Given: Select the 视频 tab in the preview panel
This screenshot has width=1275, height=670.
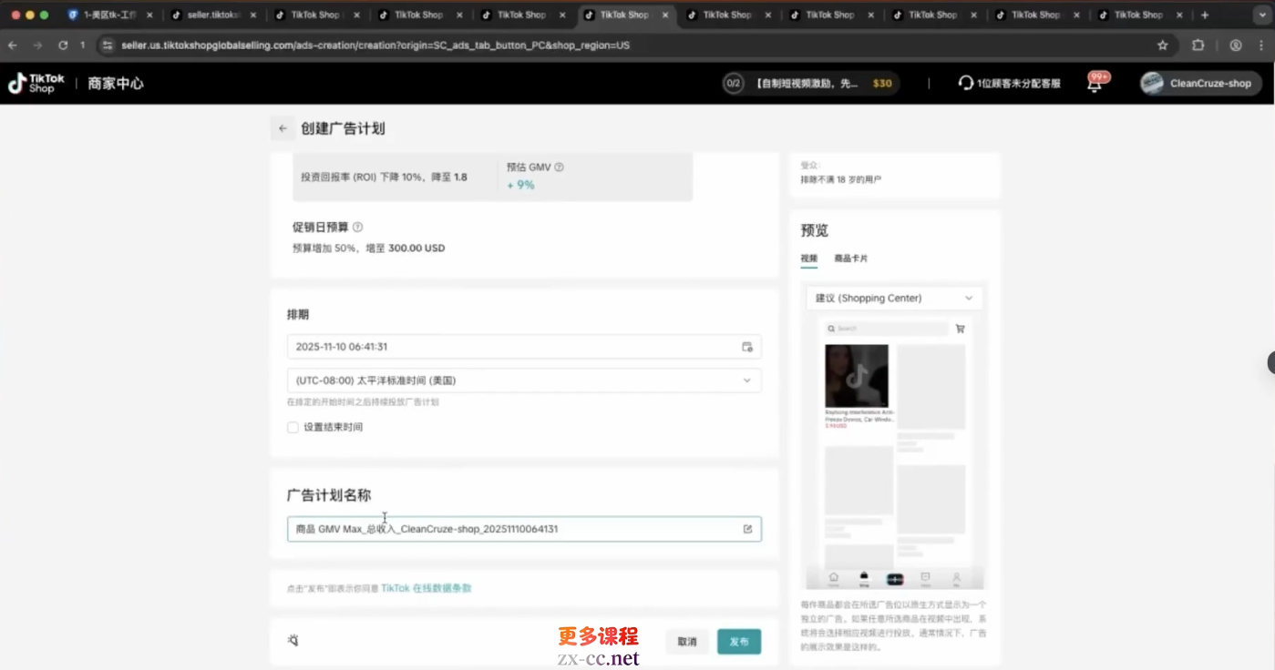Looking at the screenshot, I should (808, 259).
